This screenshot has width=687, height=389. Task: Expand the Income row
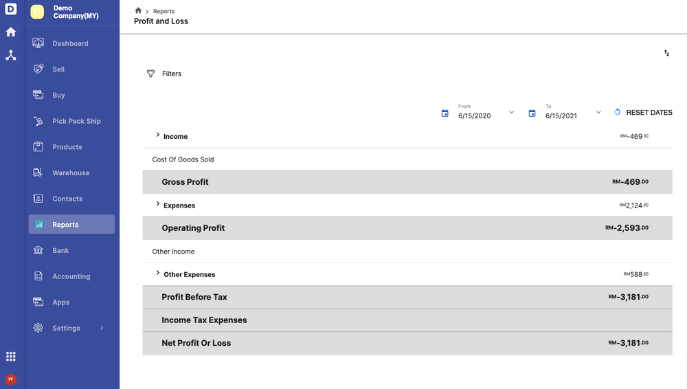coord(158,135)
